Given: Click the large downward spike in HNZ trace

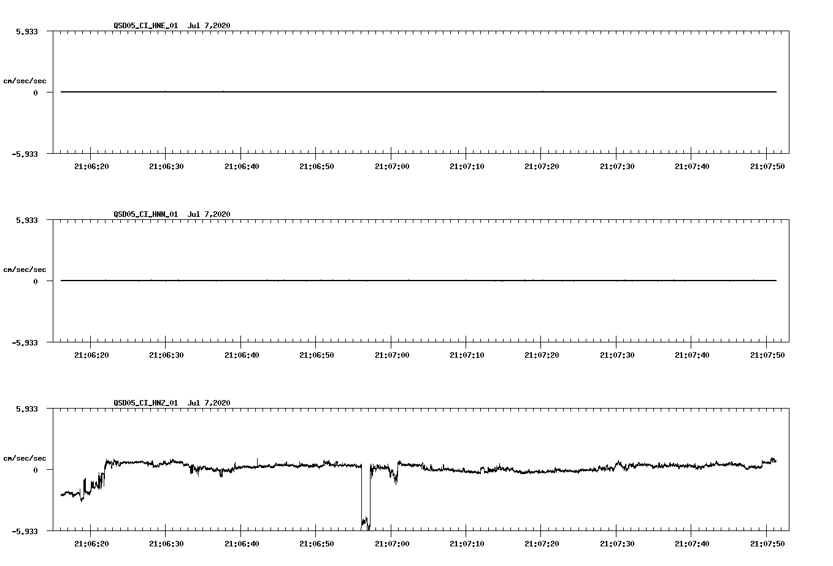Looking at the screenshot, I should [x=366, y=497].
